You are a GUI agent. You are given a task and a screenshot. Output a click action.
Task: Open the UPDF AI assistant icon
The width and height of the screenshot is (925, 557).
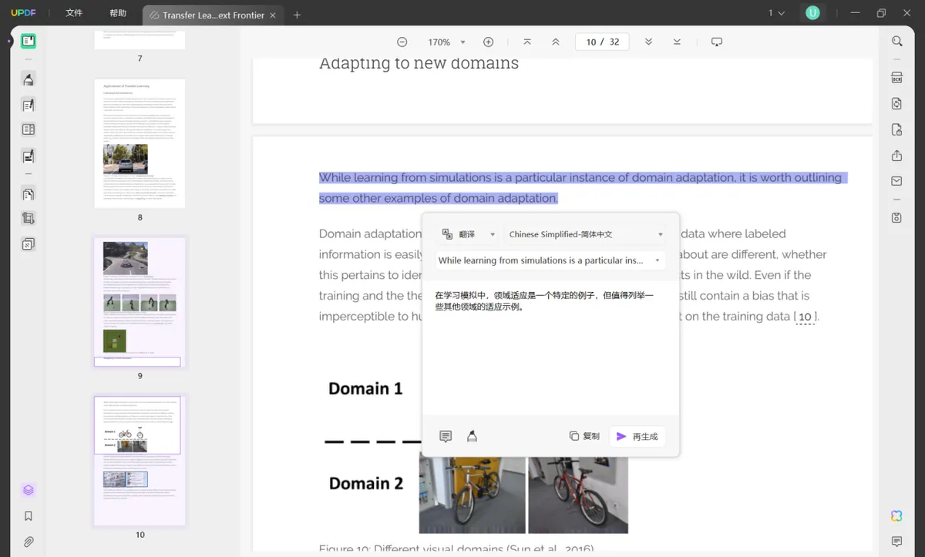click(x=896, y=515)
